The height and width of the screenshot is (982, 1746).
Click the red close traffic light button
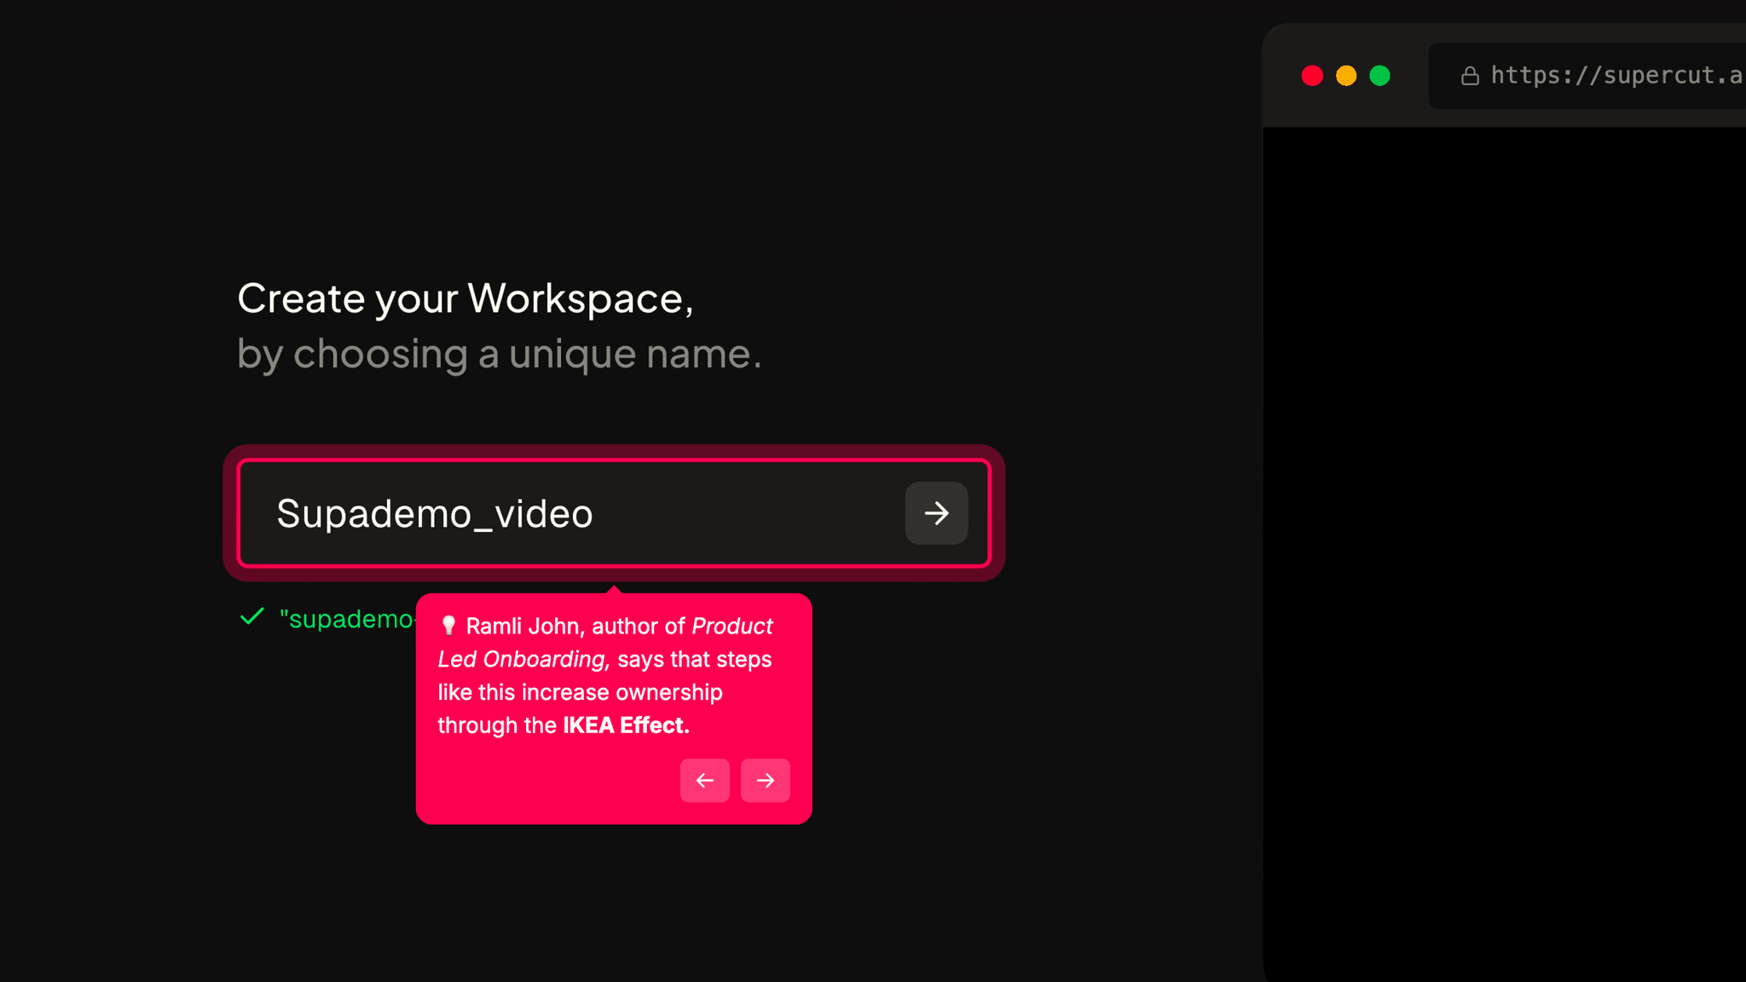pyautogui.click(x=1312, y=75)
